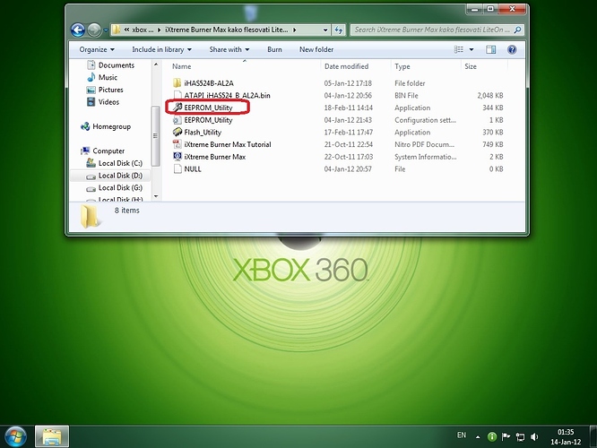The image size is (597, 448).
Task: Click the Burn toolbar button
Action: (274, 49)
